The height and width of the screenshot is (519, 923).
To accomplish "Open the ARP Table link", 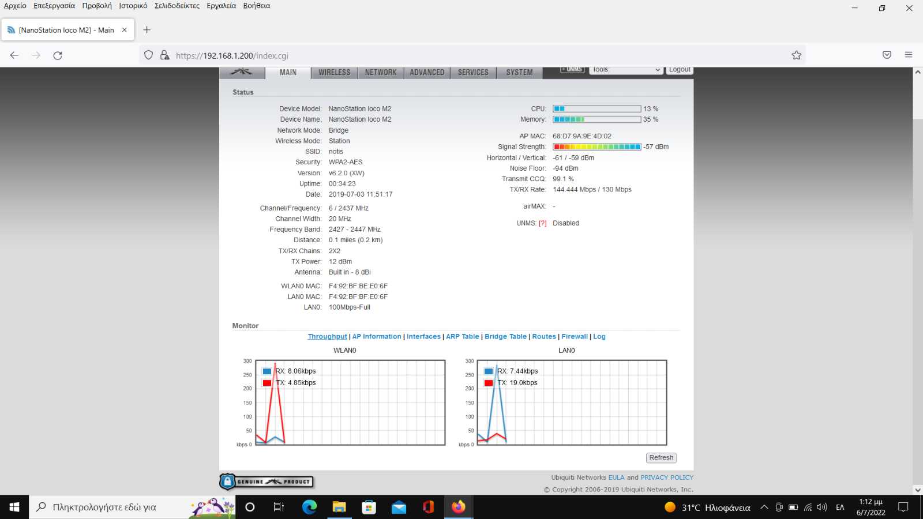I will 463,337.
